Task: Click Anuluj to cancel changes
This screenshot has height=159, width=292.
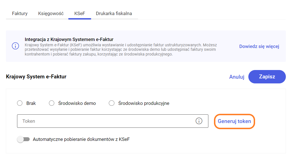Action: coord(237,77)
